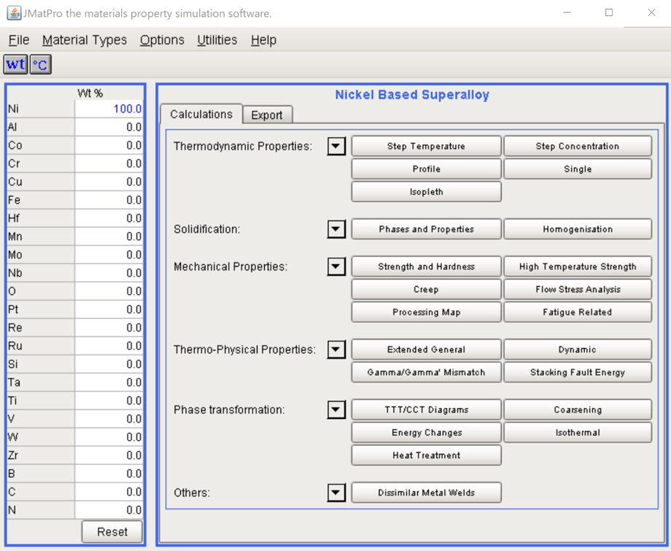Click the Single calculation button
Viewport: 671px width, 551px height.
(x=578, y=169)
